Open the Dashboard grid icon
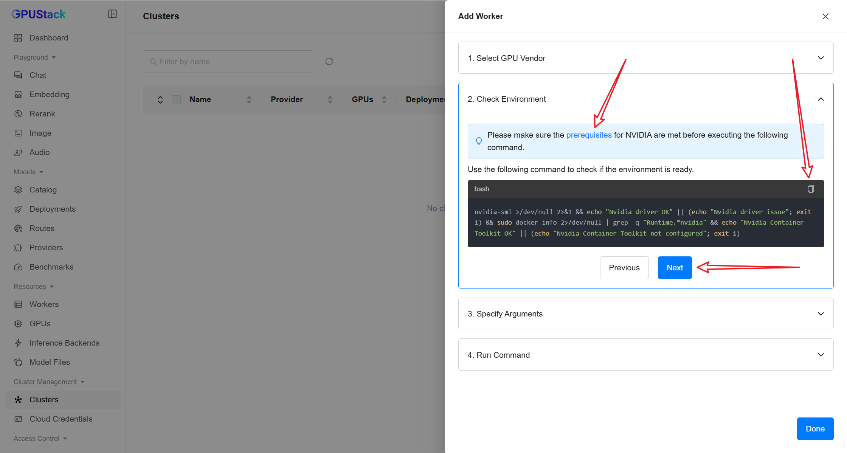 coord(18,38)
